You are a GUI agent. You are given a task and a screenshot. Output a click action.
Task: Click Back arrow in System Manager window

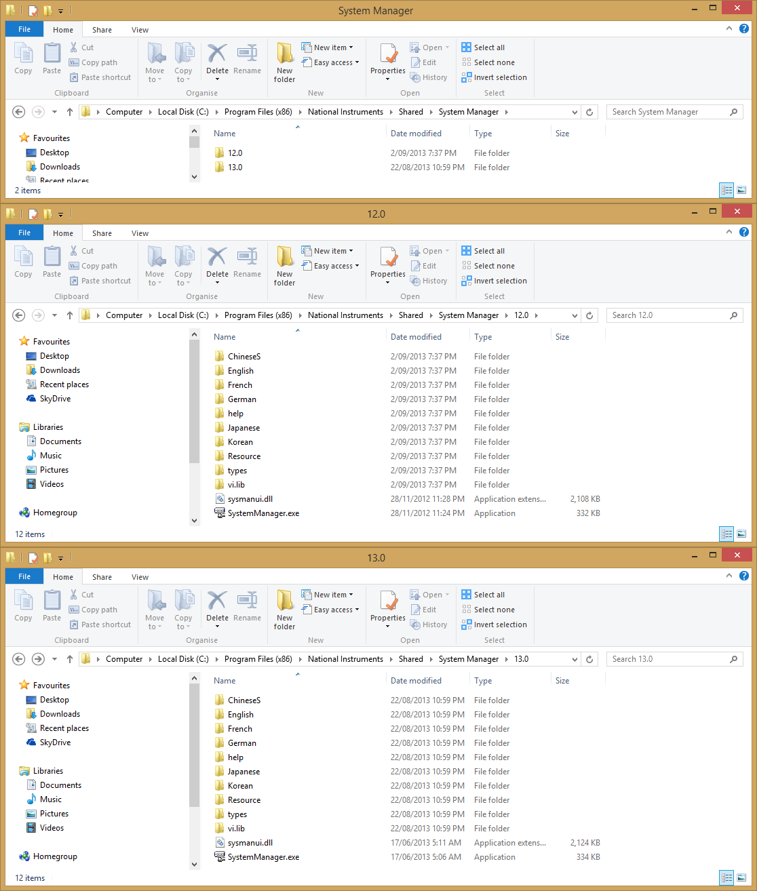click(19, 112)
